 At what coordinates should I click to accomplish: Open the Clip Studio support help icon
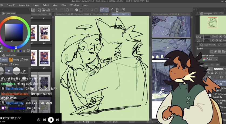[x=123, y=10]
